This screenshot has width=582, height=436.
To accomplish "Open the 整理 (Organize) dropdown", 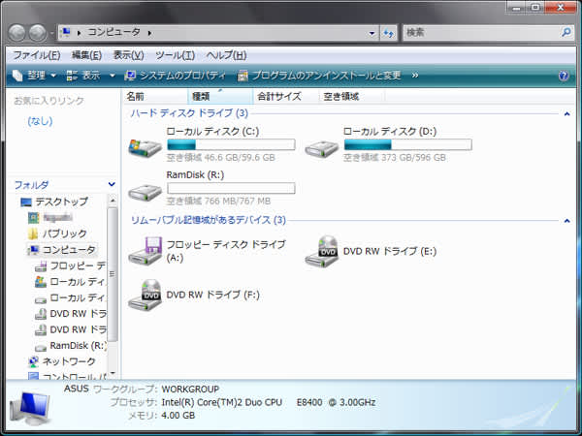I will pos(35,76).
